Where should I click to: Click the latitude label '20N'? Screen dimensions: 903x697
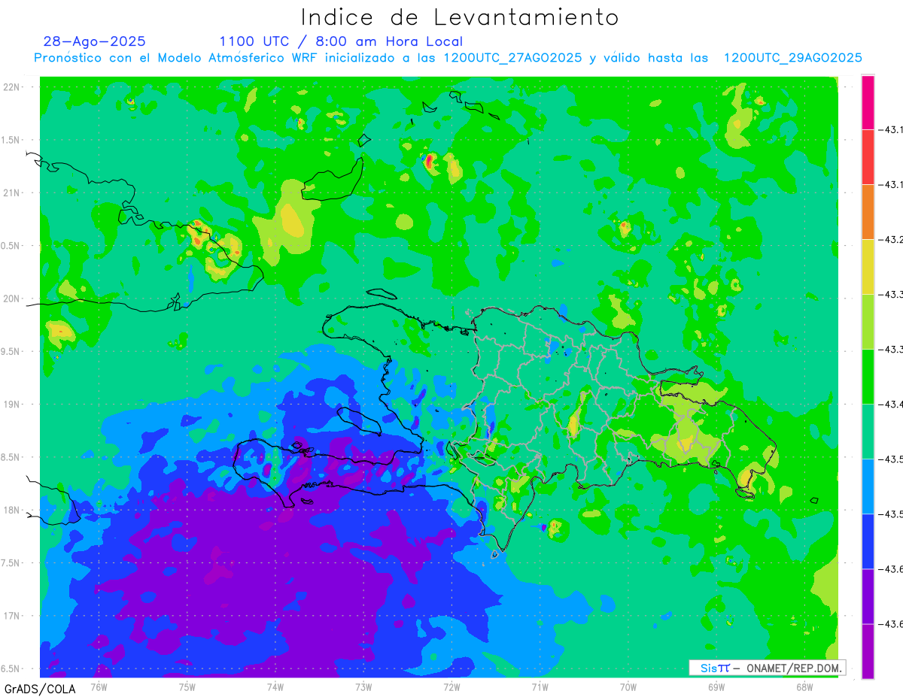coord(12,298)
